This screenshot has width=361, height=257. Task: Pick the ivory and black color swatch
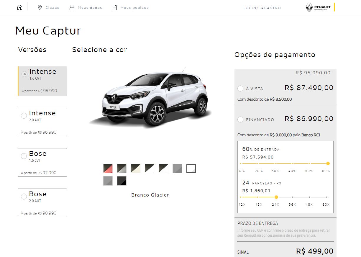(x=136, y=168)
